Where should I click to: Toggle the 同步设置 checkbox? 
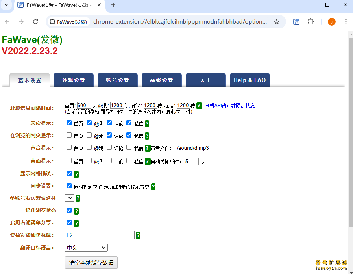[69, 186]
